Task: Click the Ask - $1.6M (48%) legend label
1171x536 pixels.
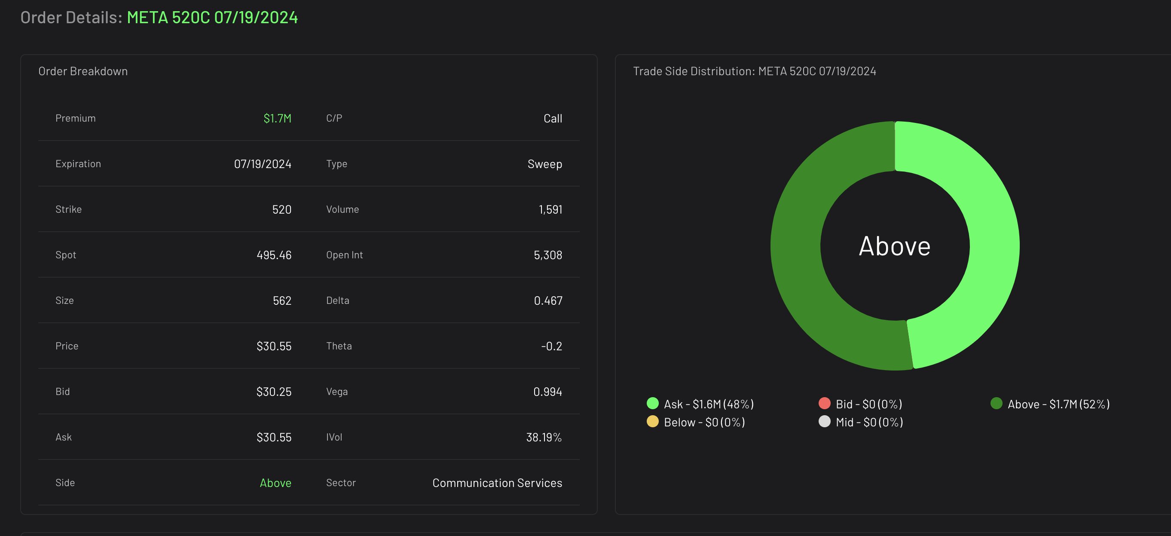Action: pos(709,404)
